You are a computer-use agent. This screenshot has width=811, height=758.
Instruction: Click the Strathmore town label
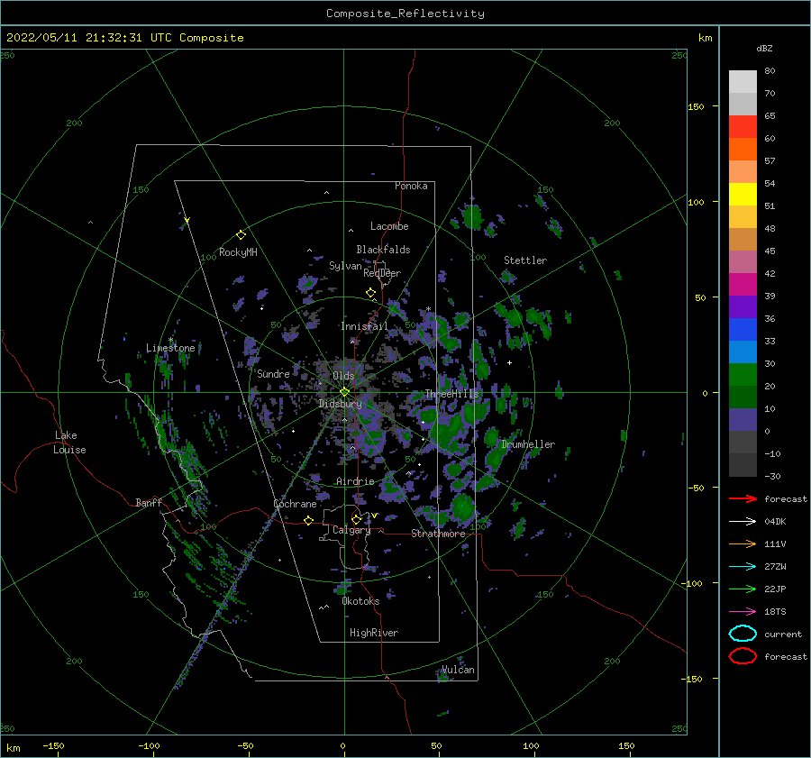438,534
